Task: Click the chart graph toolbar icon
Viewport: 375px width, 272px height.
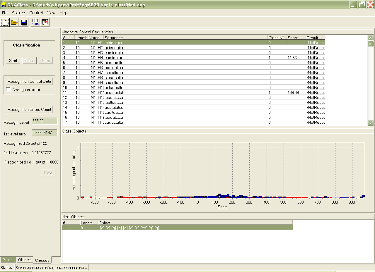Action: click(45, 22)
